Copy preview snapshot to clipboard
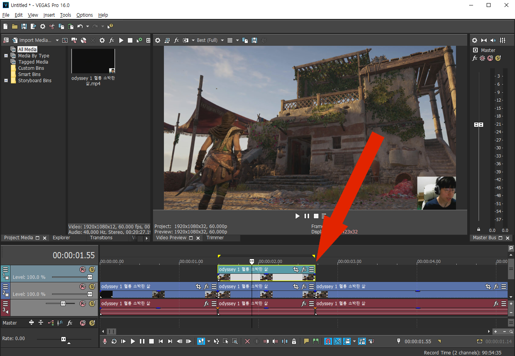 245,40
